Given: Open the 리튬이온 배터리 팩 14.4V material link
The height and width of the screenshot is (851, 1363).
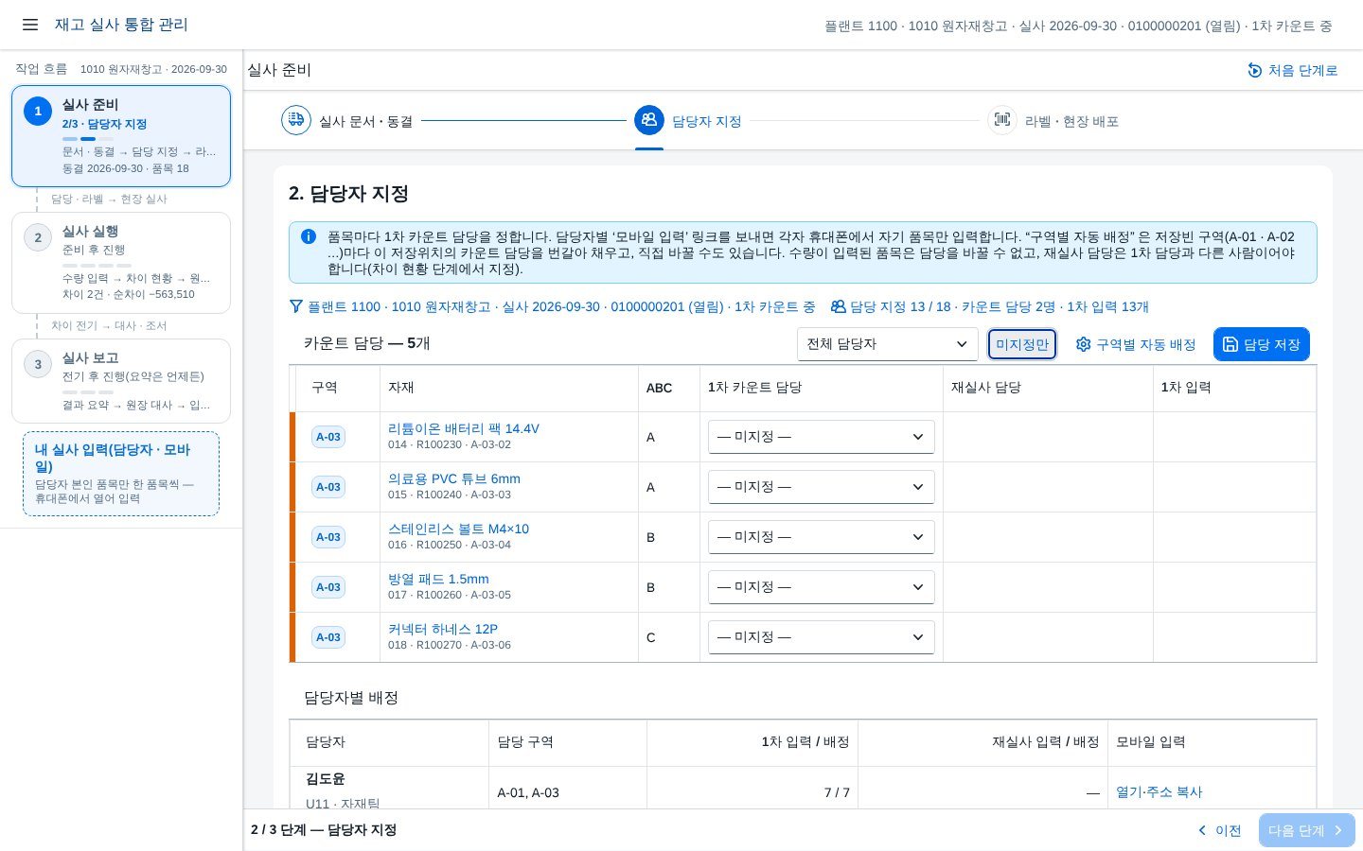Looking at the screenshot, I should tap(464, 428).
